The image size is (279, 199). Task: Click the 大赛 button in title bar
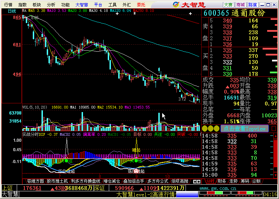coord(228,5)
